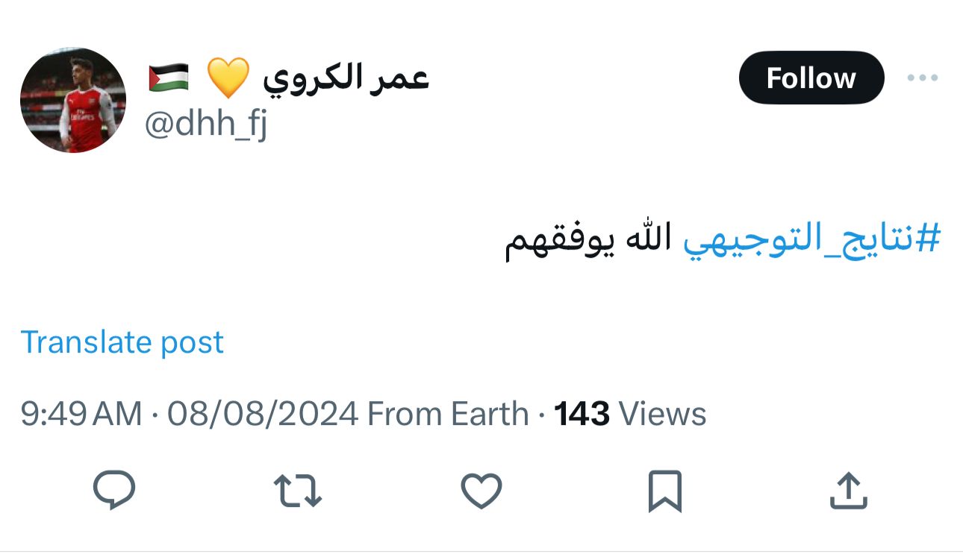Repost using the retweet arrows icon
The width and height of the screenshot is (963, 560).
pos(298,492)
